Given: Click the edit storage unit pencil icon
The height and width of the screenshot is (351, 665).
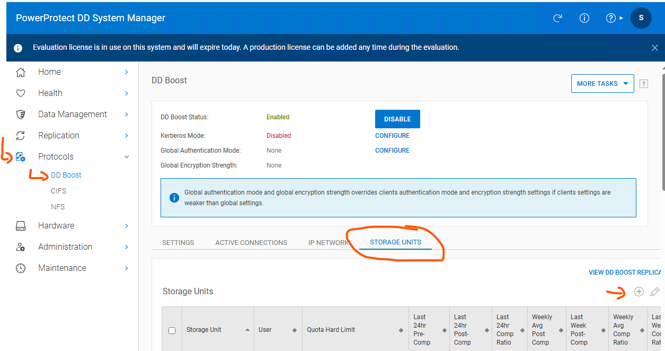Looking at the screenshot, I should click(655, 292).
